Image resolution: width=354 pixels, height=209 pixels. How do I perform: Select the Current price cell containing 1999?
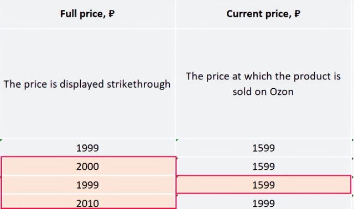tap(263, 202)
